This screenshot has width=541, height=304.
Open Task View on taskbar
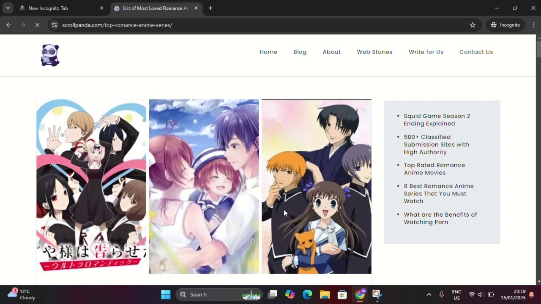(273, 295)
